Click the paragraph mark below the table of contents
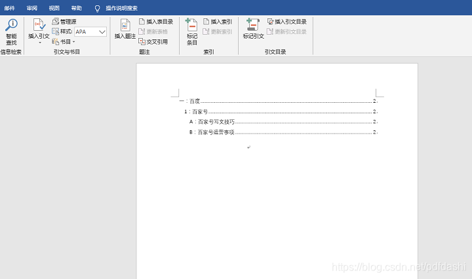The image size is (472, 279). click(x=248, y=147)
